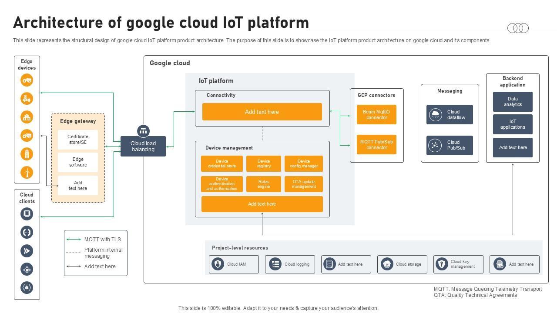Click the chip processor cloud client icon
This screenshot has height=313, width=557.
27,213
